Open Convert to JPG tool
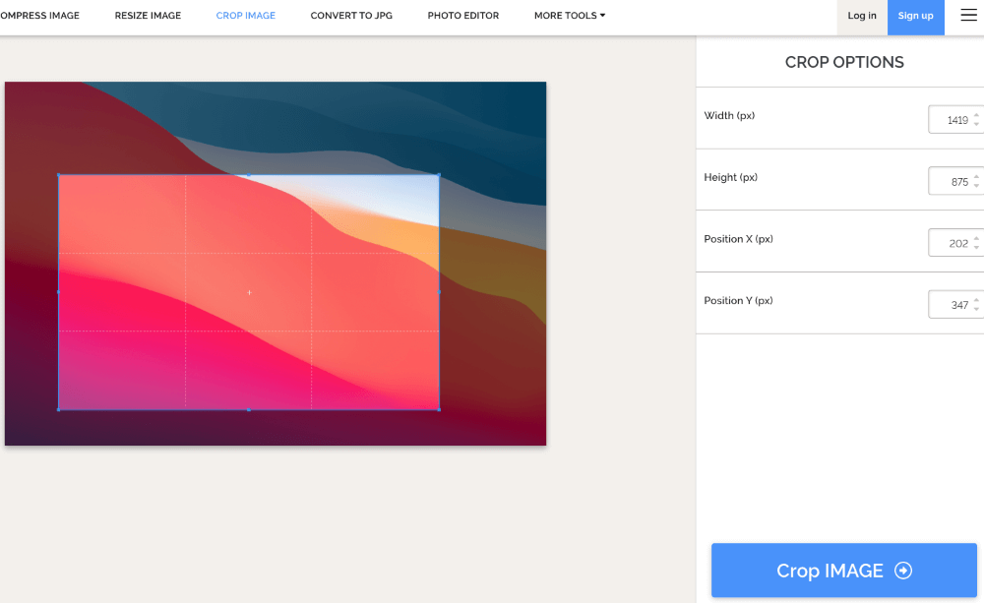The width and height of the screenshot is (984, 603). point(351,15)
